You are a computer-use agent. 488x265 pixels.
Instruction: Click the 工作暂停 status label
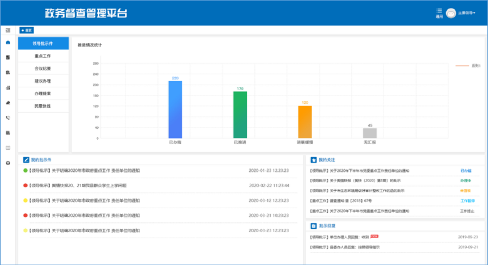pyautogui.click(x=467, y=201)
